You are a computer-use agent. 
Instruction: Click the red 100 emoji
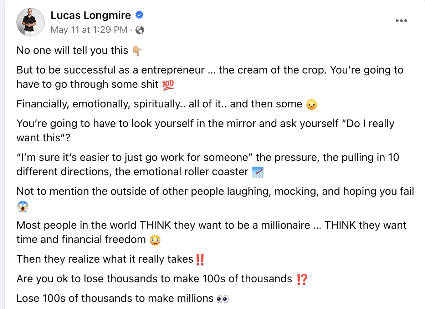(168, 85)
